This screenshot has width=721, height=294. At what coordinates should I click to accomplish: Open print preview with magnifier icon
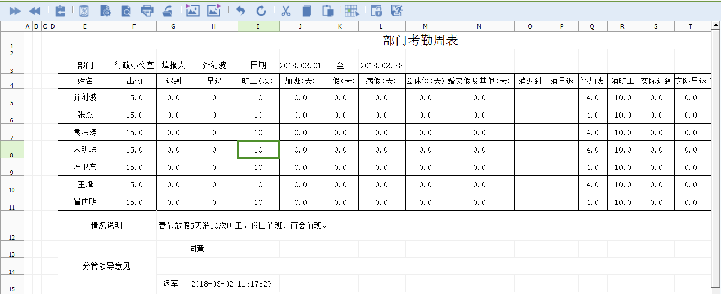pyautogui.click(x=126, y=11)
